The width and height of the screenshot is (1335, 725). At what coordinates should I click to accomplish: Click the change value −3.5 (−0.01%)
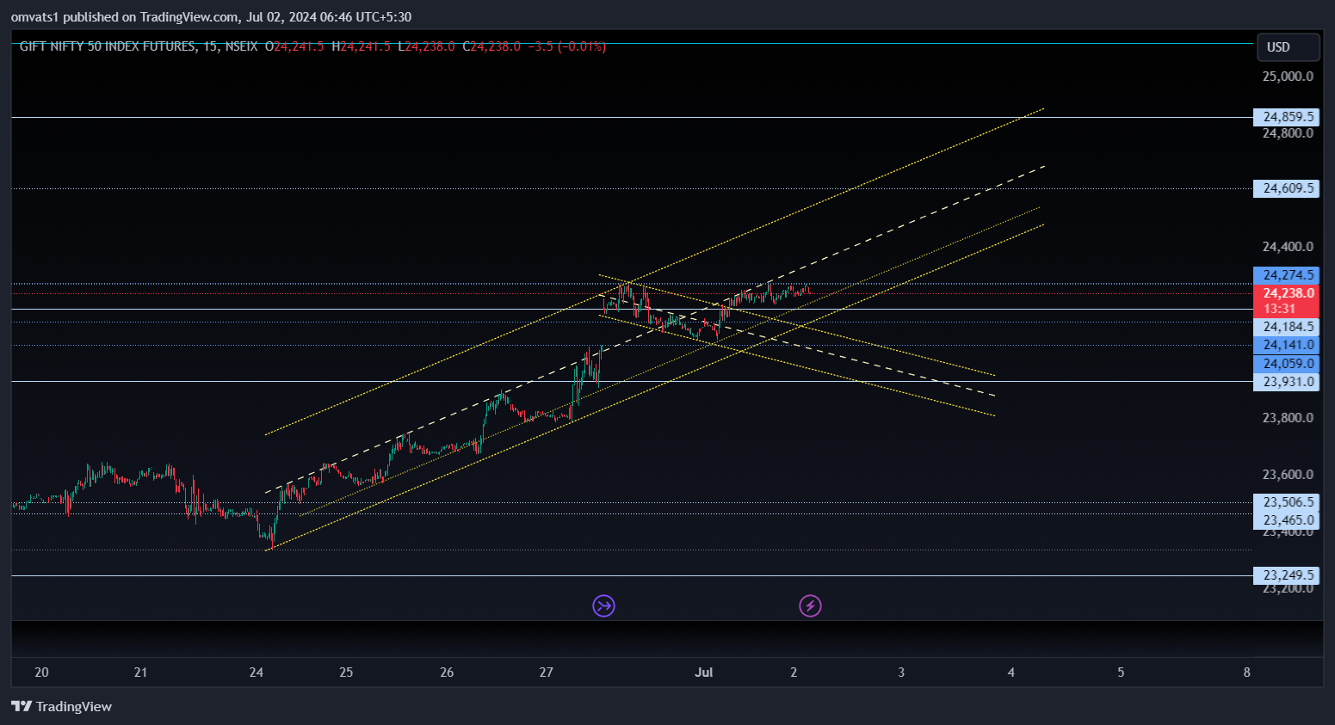(x=566, y=46)
